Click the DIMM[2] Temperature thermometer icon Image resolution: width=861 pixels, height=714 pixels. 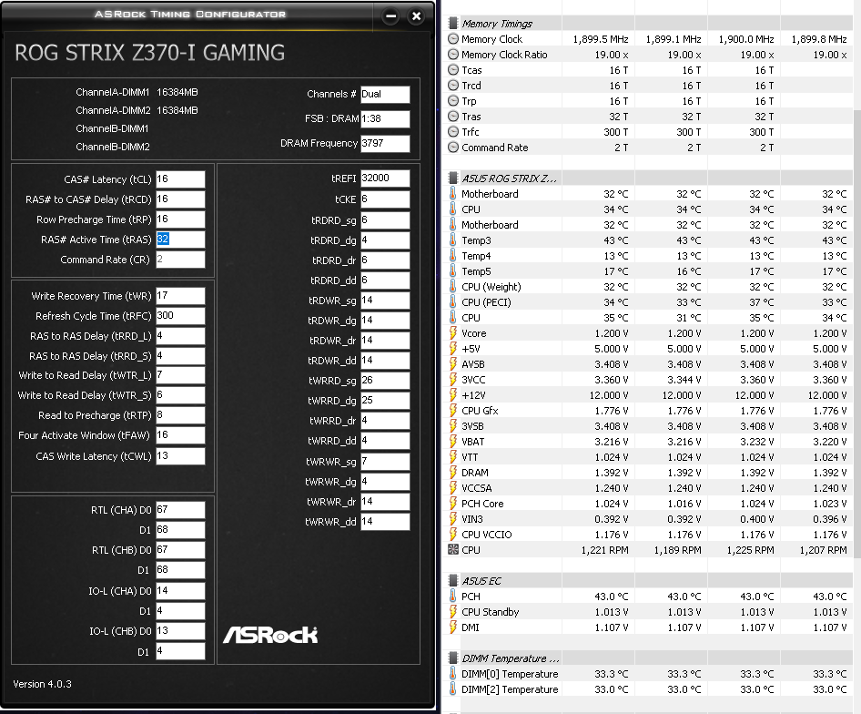pos(453,689)
